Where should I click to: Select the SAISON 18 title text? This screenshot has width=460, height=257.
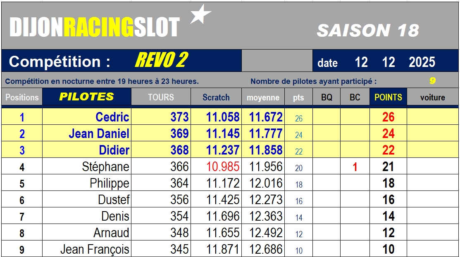(368, 30)
